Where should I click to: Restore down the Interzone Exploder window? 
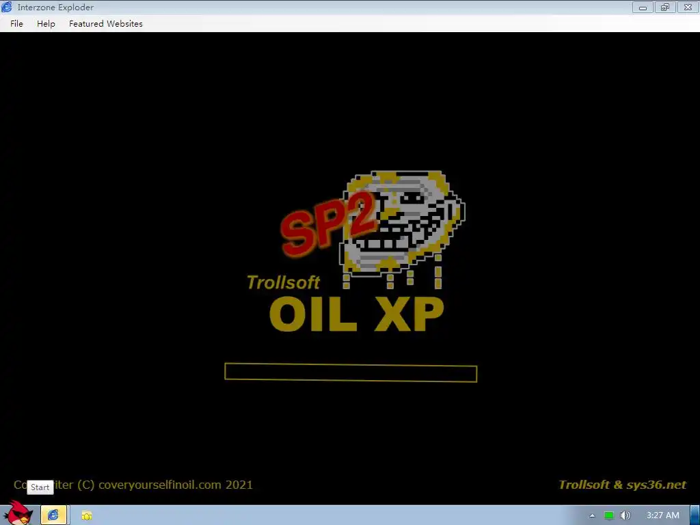tap(665, 7)
